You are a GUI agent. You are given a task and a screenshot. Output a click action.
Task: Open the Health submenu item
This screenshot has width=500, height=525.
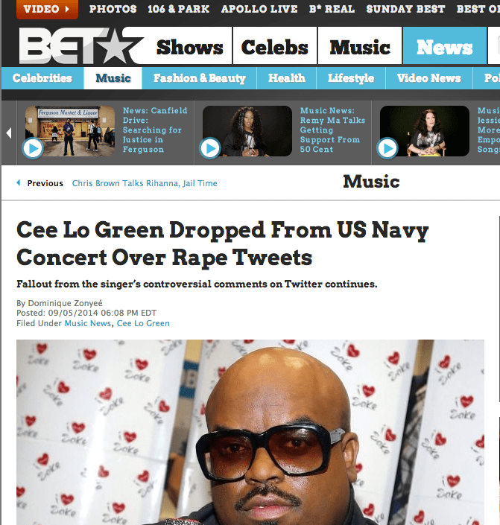[287, 78]
